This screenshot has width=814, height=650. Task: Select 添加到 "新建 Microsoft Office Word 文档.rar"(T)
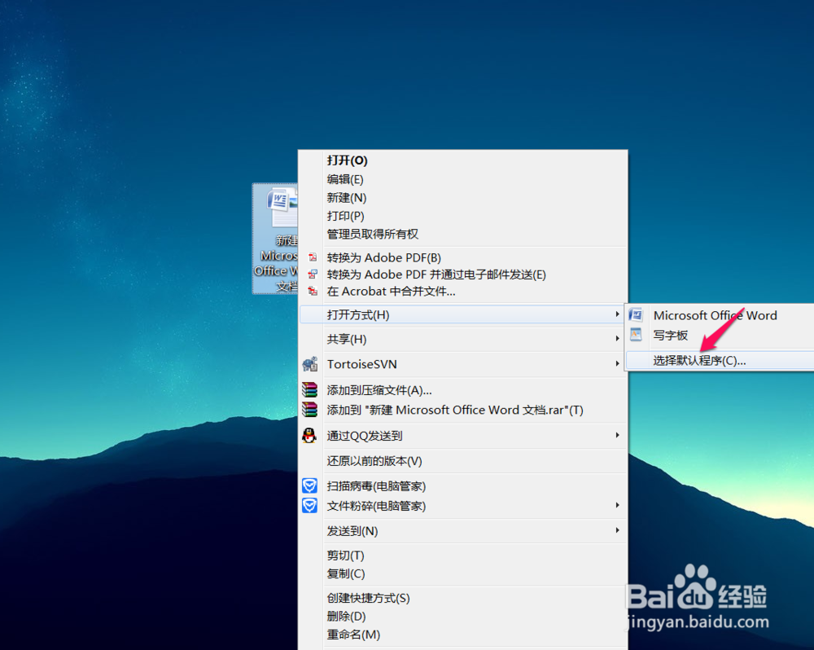463,410
